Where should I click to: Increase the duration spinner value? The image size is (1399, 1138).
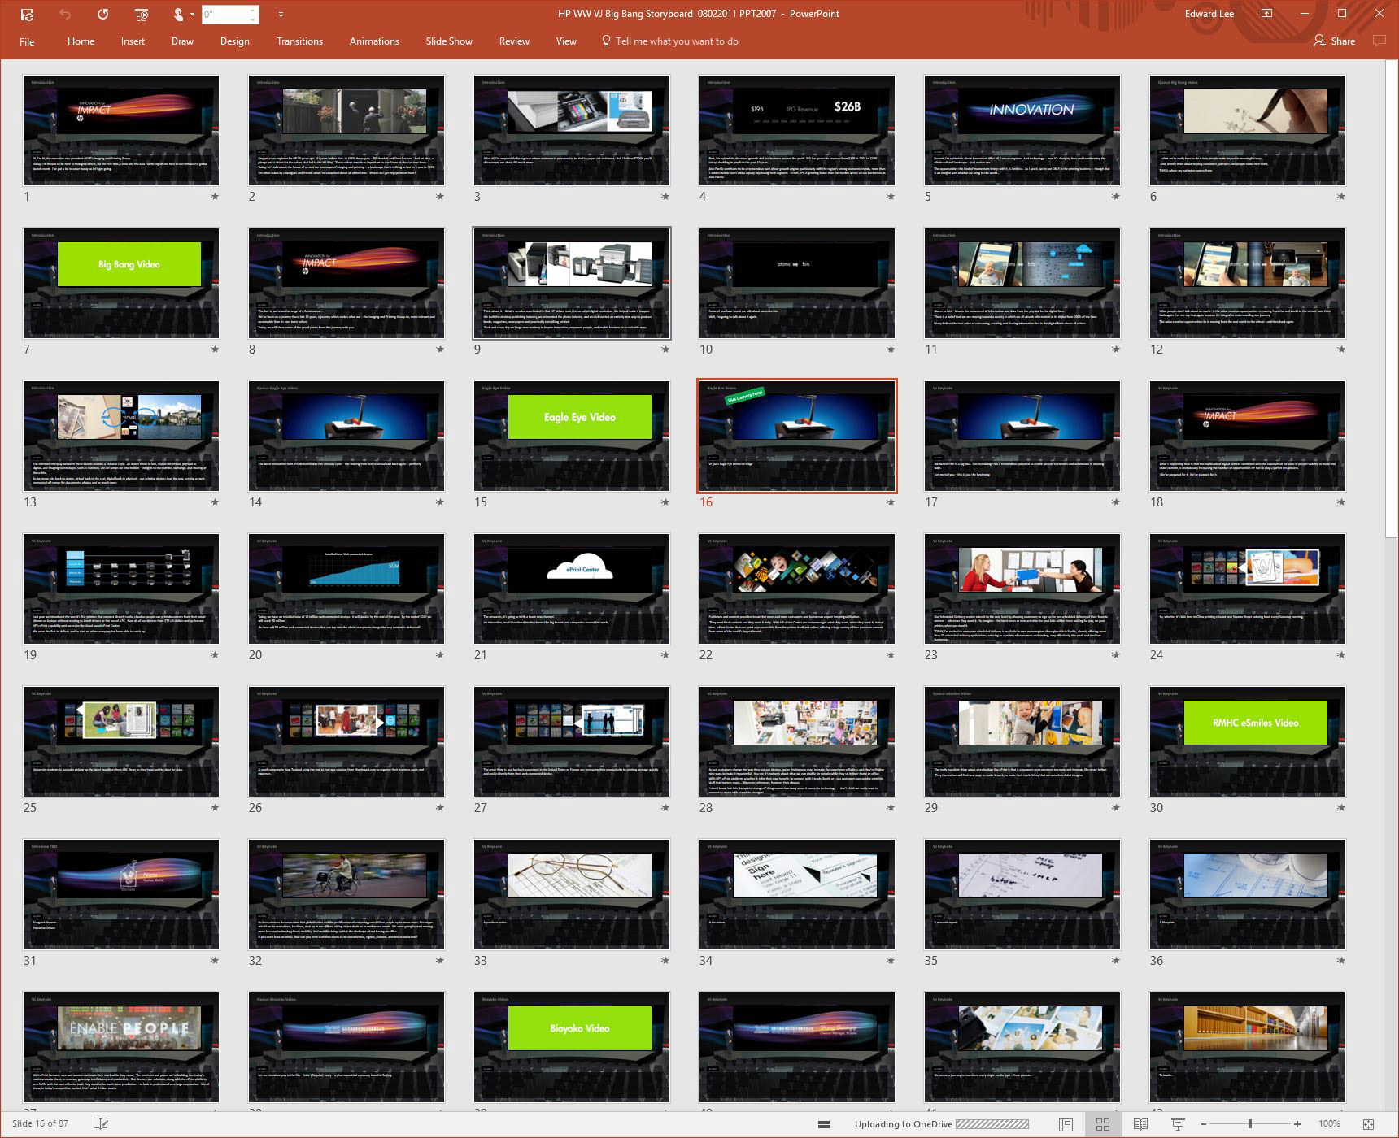click(253, 10)
